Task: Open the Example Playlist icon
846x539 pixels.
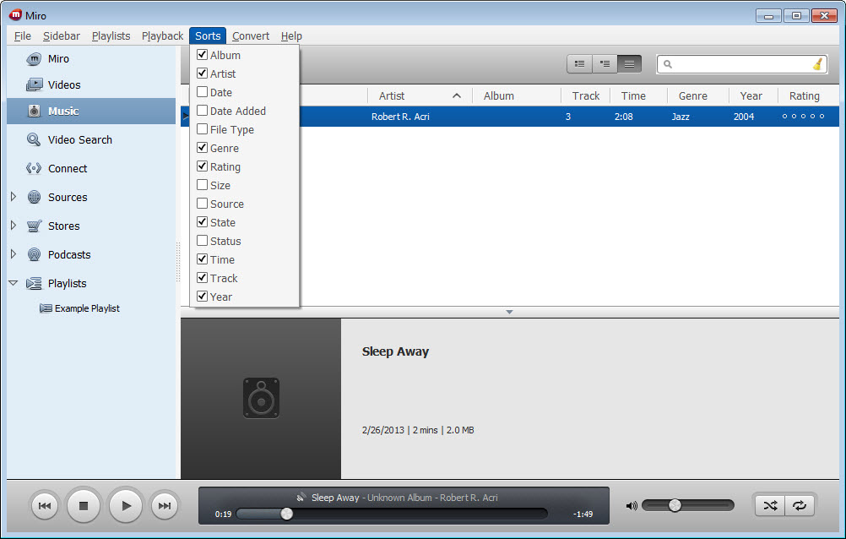Action: point(46,308)
